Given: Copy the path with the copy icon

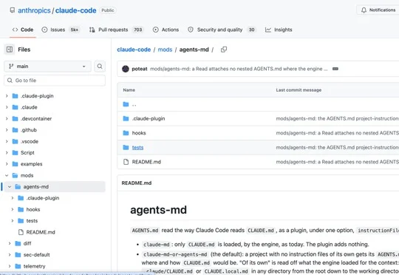Looking at the screenshot, I should click(224, 50).
